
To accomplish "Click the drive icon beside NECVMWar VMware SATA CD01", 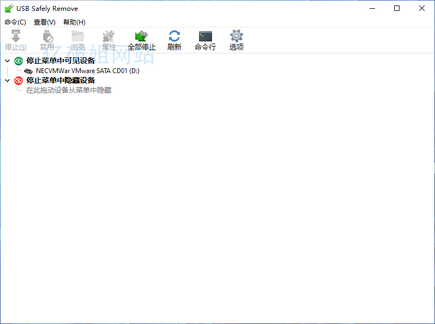I will click(x=28, y=71).
